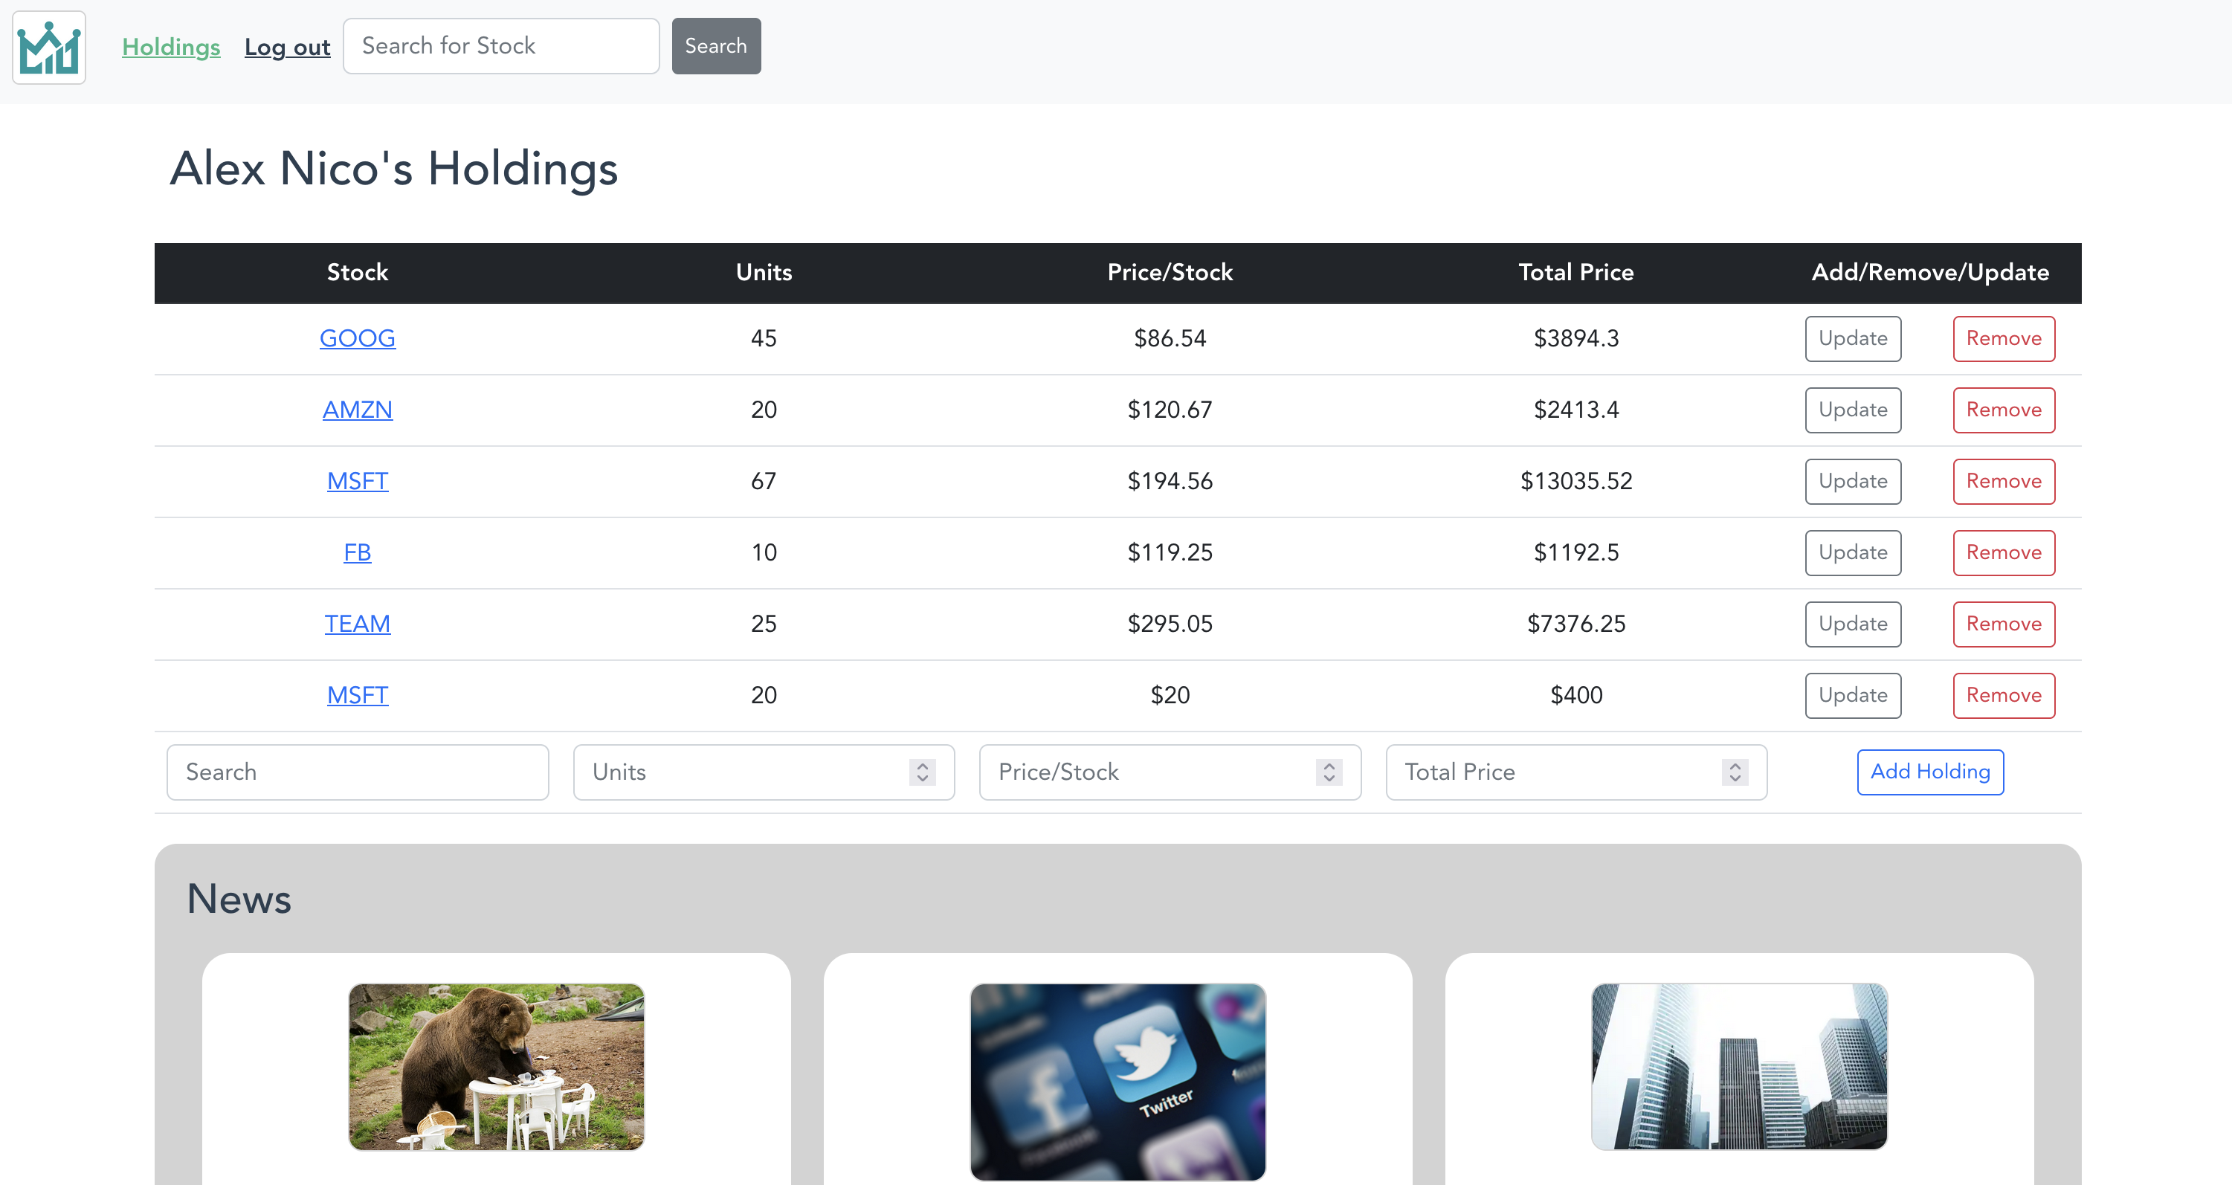Update the FB holding
This screenshot has width=2232, height=1185.
[1853, 552]
